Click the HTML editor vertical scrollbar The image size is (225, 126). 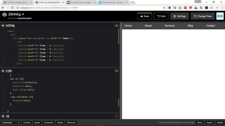(x=118, y=36)
